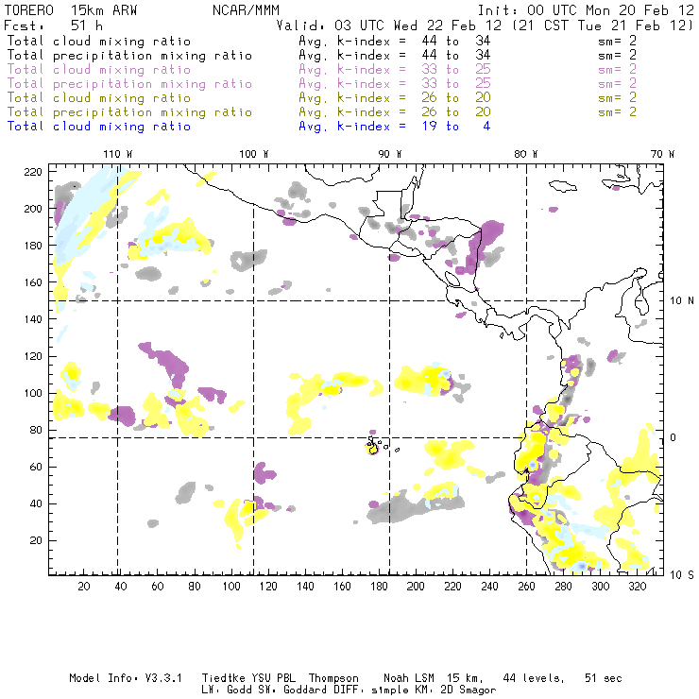Select the "Tiedtke" scheme name in footer
Viewport: 699px width, 699px height.
pyautogui.click(x=223, y=678)
